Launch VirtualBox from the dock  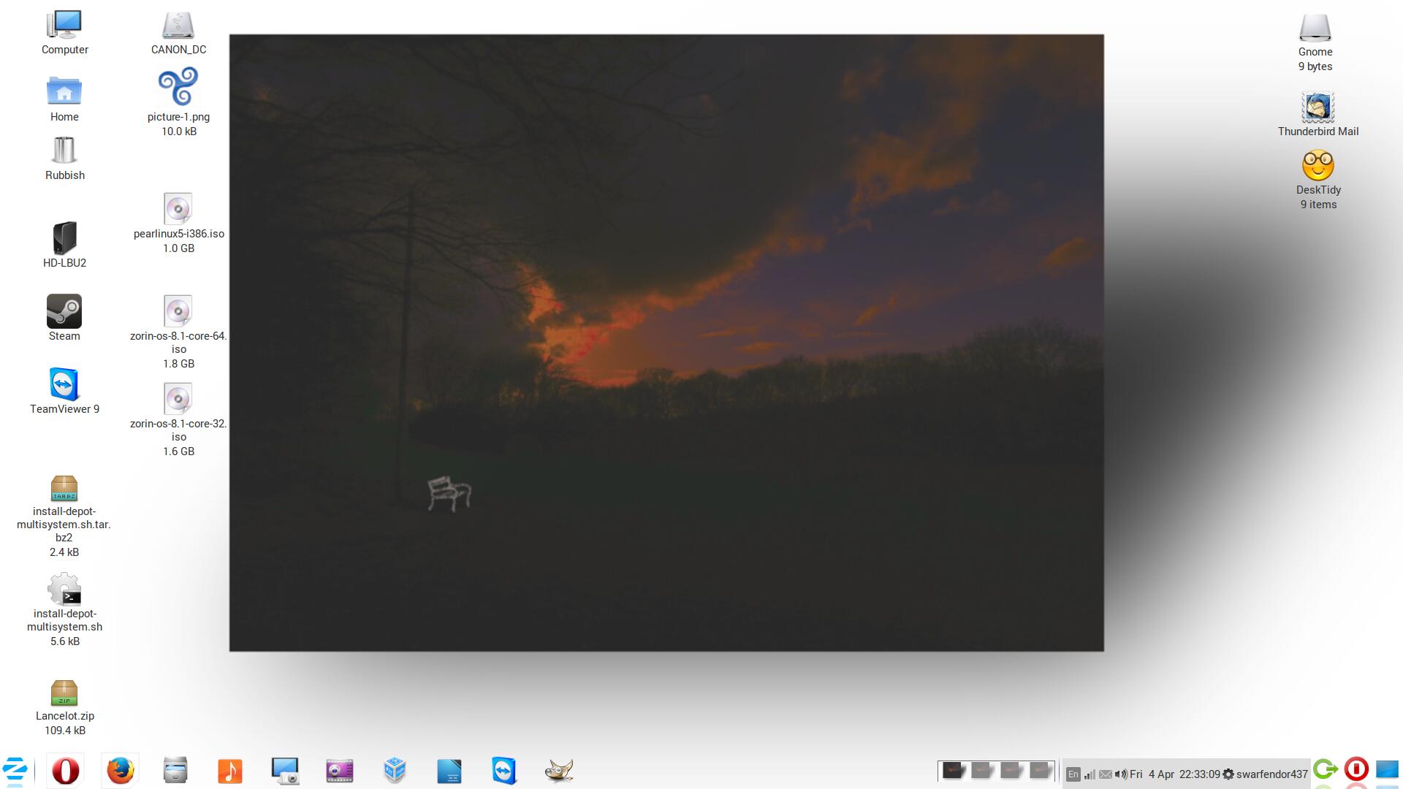pos(395,771)
